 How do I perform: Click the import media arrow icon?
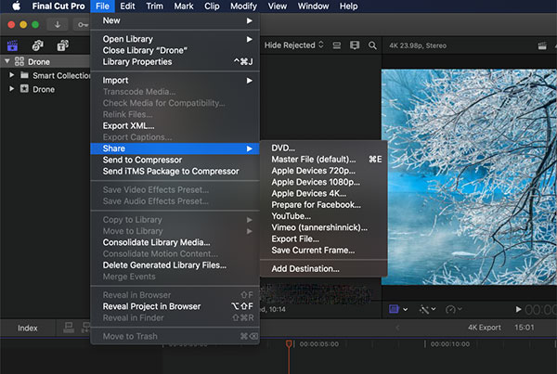pyautogui.click(x=58, y=24)
